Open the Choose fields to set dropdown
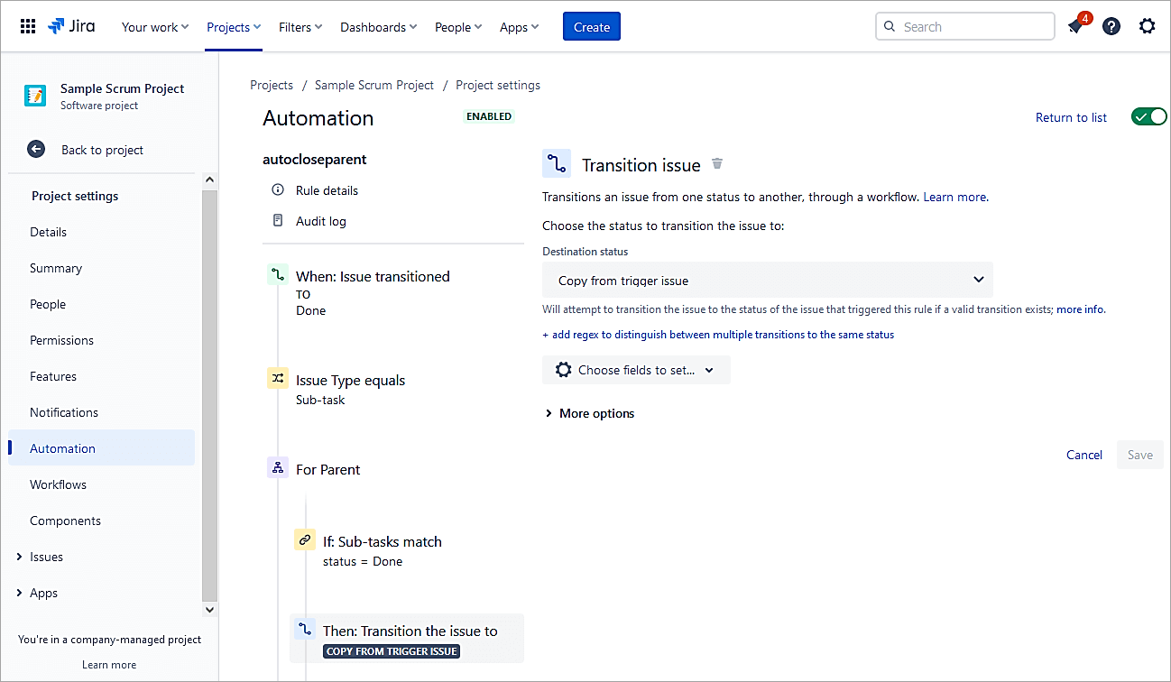Viewport: 1171px width, 682px height. point(636,370)
